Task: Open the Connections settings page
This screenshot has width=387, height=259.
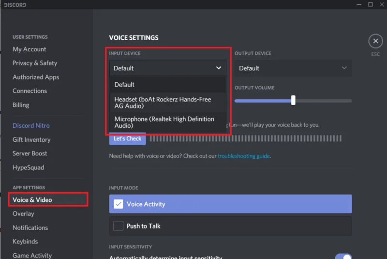Action: point(30,91)
